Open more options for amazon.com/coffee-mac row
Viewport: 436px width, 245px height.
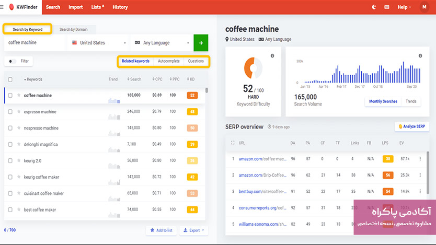420,159
